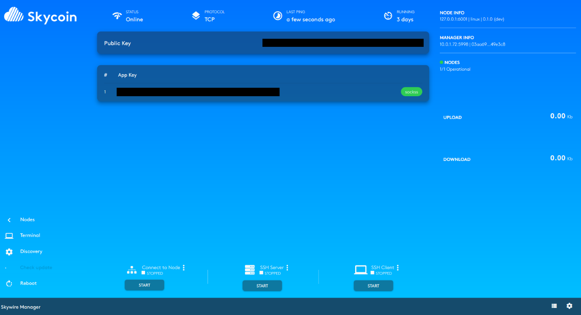Image resolution: width=581 pixels, height=315 pixels.
Task: Open settings gear in bottom bar
Action: pyautogui.click(x=570, y=306)
